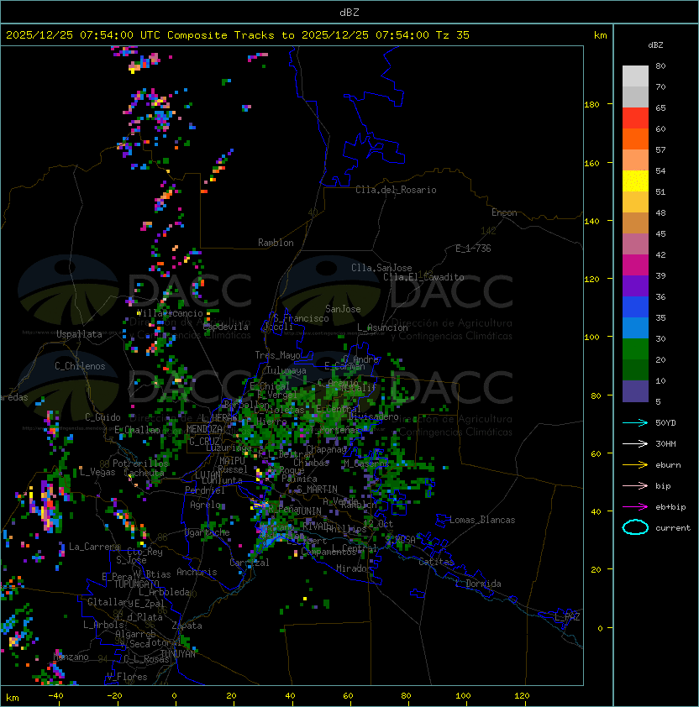699x707 pixels.
Task: Click the '100' tick on the vertical km axis
Action: tap(591, 338)
